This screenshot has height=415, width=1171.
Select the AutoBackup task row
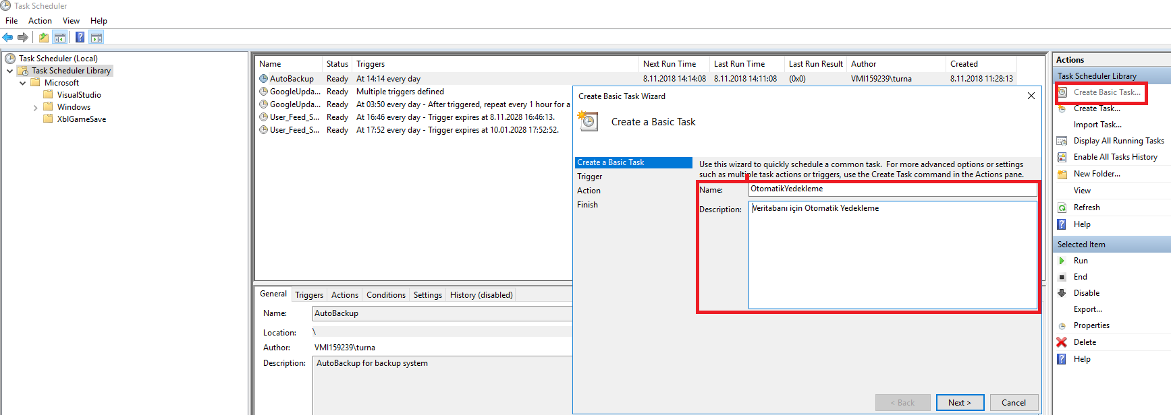(x=292, y=79)
